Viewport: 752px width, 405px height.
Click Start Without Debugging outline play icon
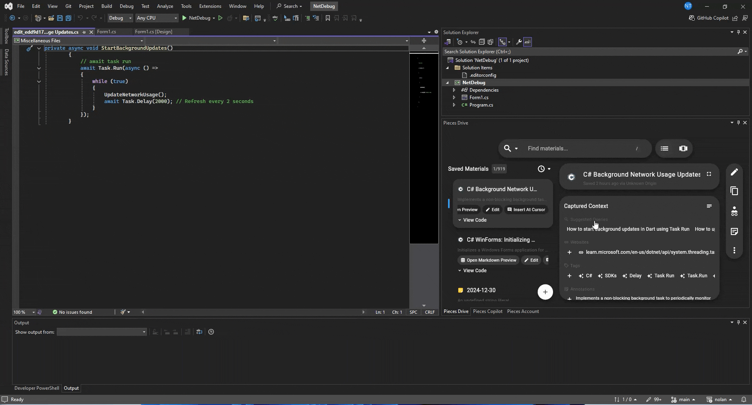pos(221,18)
